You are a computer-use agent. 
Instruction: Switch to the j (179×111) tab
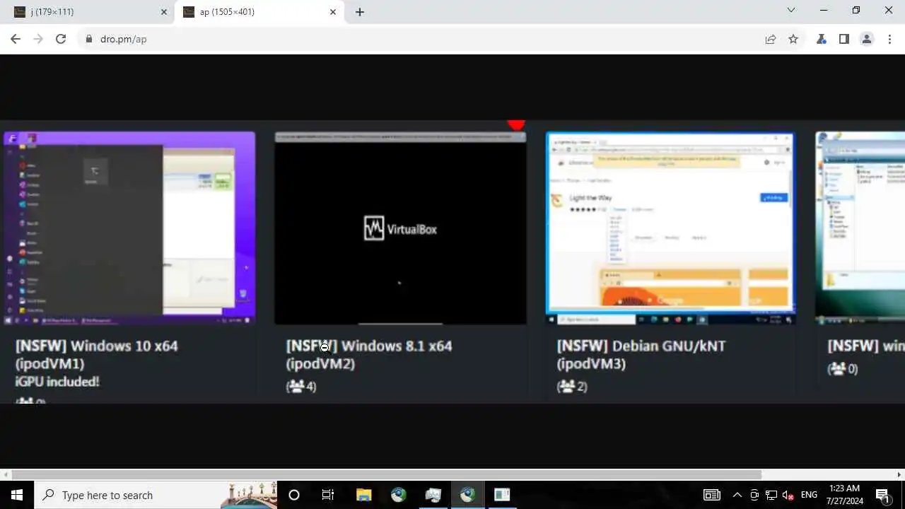pos(88,12)
